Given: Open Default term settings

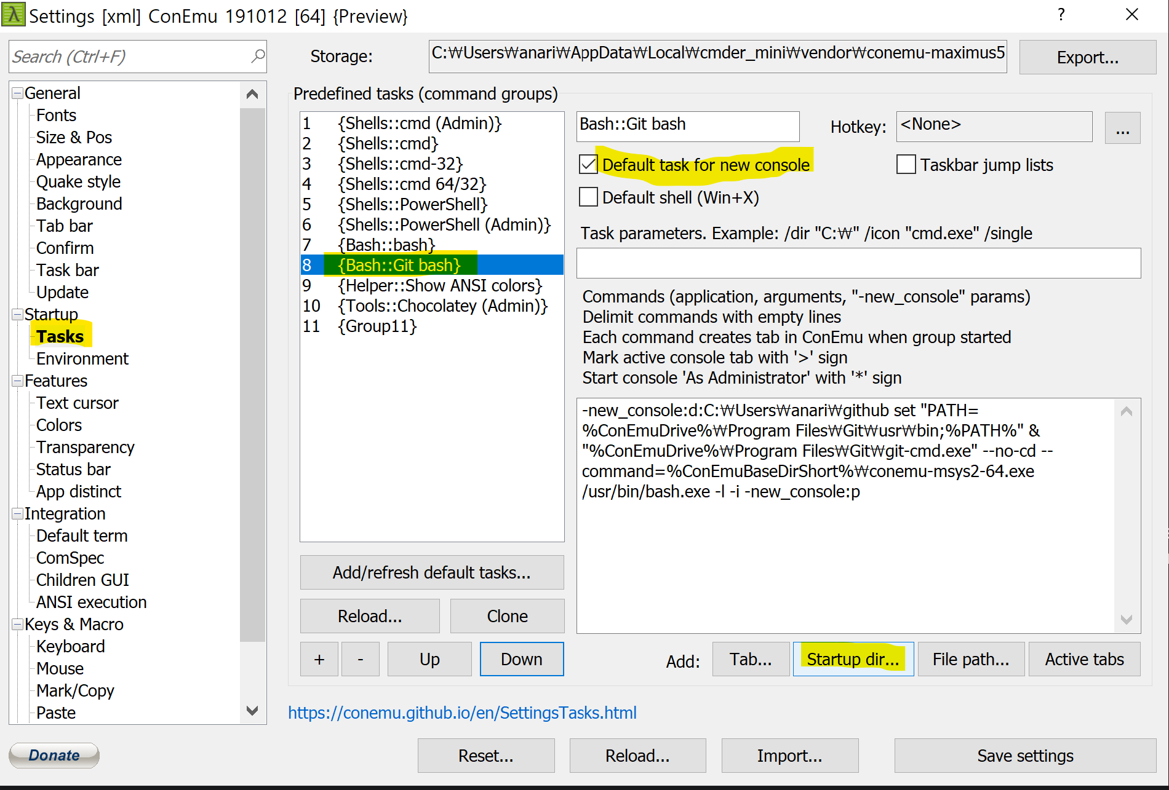Looking at the screenshot, I should coord(82,536).
